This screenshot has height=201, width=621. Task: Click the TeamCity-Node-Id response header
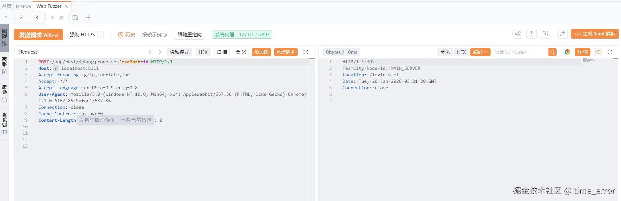381,68
